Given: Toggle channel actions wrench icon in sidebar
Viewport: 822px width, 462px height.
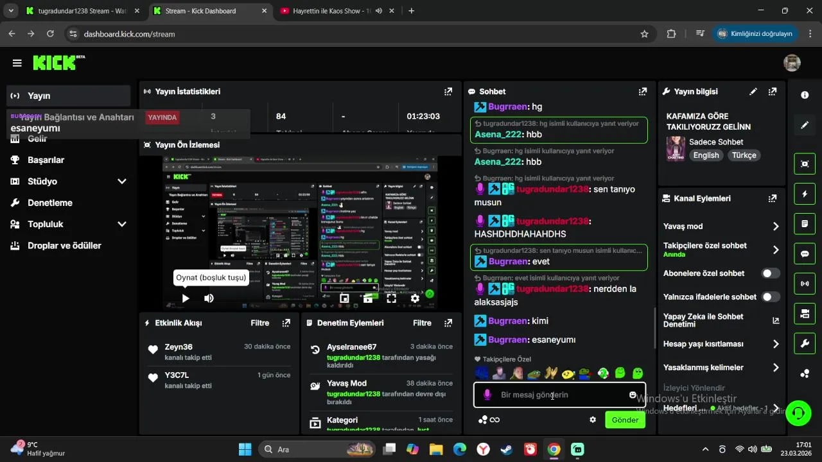Looking at the screenshot, I should 805,343.
